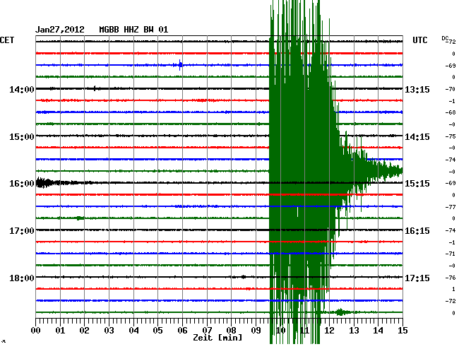Click the UTC label at top right
Image resolution: width=459 pixels, height=349 pixels.
click(x=419, y=40)
